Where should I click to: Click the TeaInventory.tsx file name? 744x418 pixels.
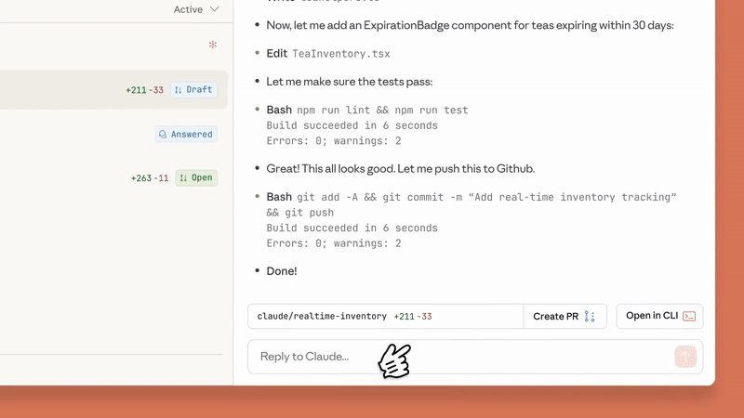[340, 54]
